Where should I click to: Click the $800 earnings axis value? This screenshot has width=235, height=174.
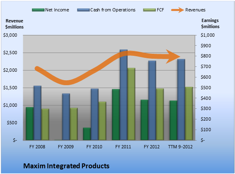(x=206, y=56)
